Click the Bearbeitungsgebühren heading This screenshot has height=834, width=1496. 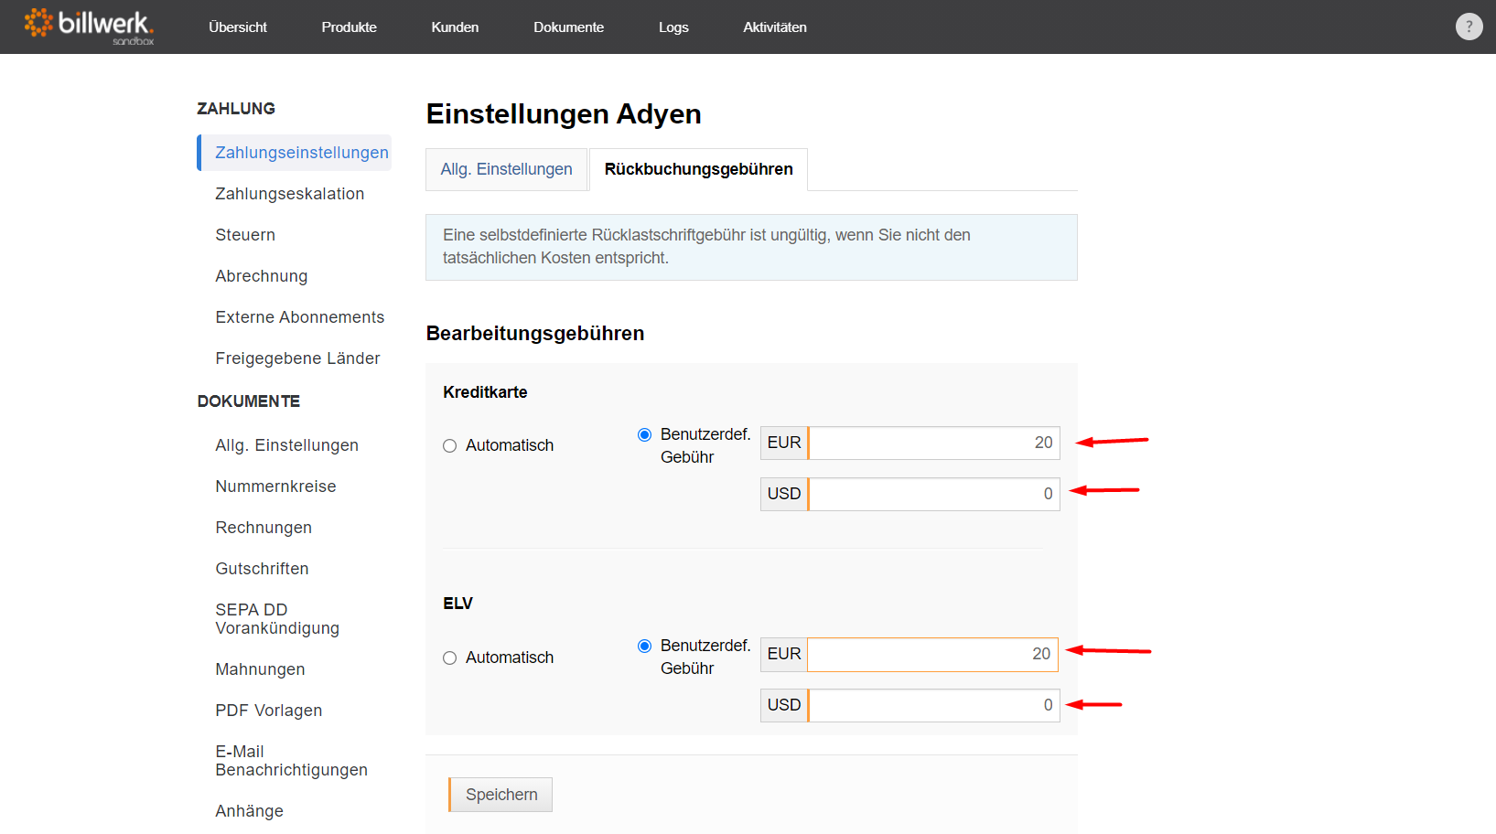click(x=535, y=334)
